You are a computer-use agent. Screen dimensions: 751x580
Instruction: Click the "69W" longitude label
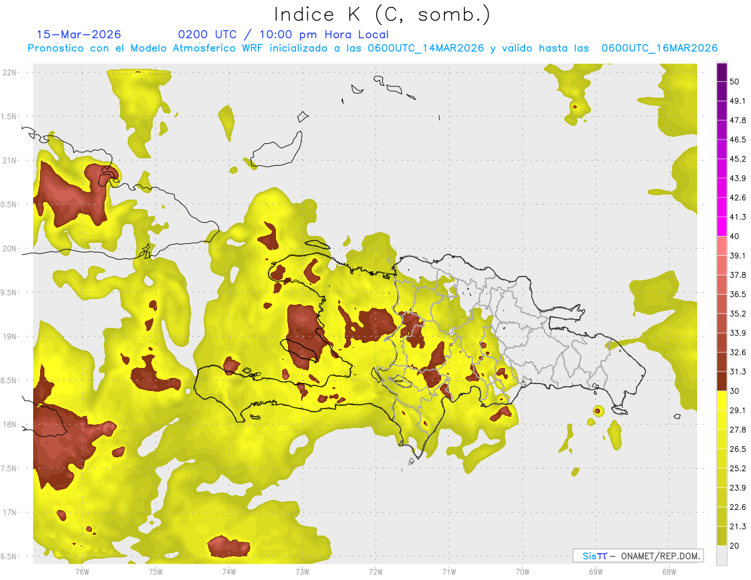click(595, 572)
